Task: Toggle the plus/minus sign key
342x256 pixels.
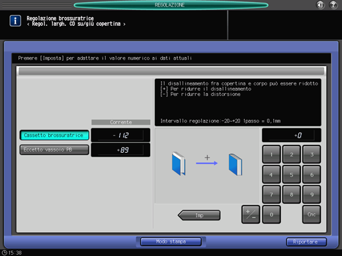Action: pyautogui.click(x=251, y=214)
